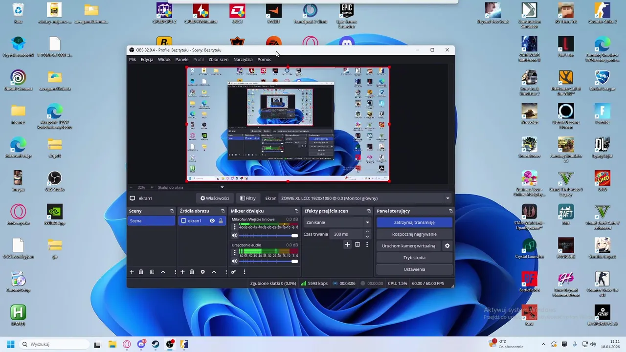626x352 pixels.
Task: Select Scena in Sceny list
Action: click(151, 221)
